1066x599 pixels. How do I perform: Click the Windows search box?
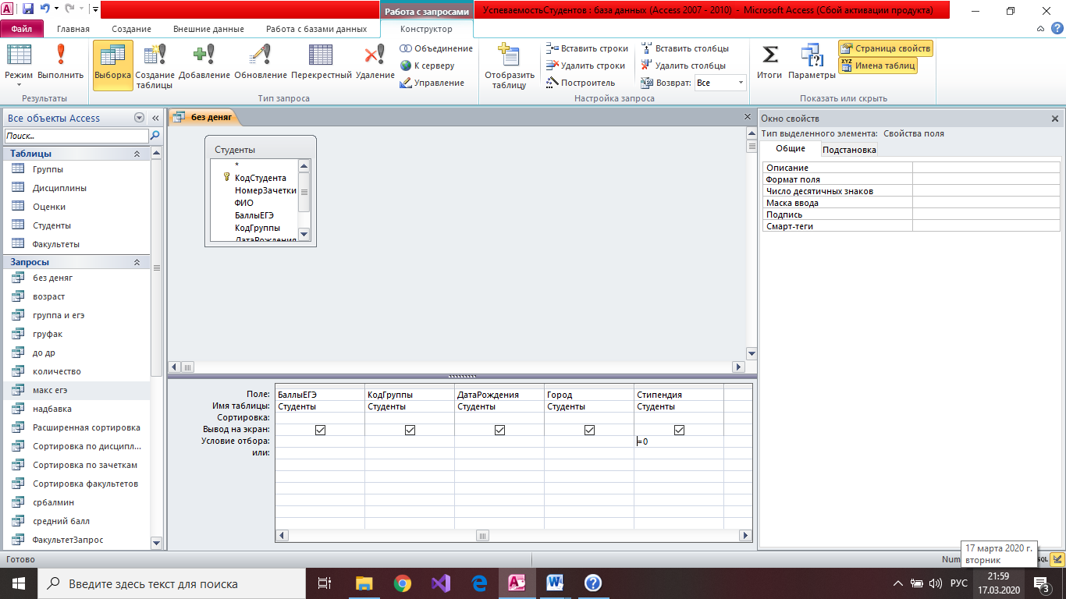171,583
